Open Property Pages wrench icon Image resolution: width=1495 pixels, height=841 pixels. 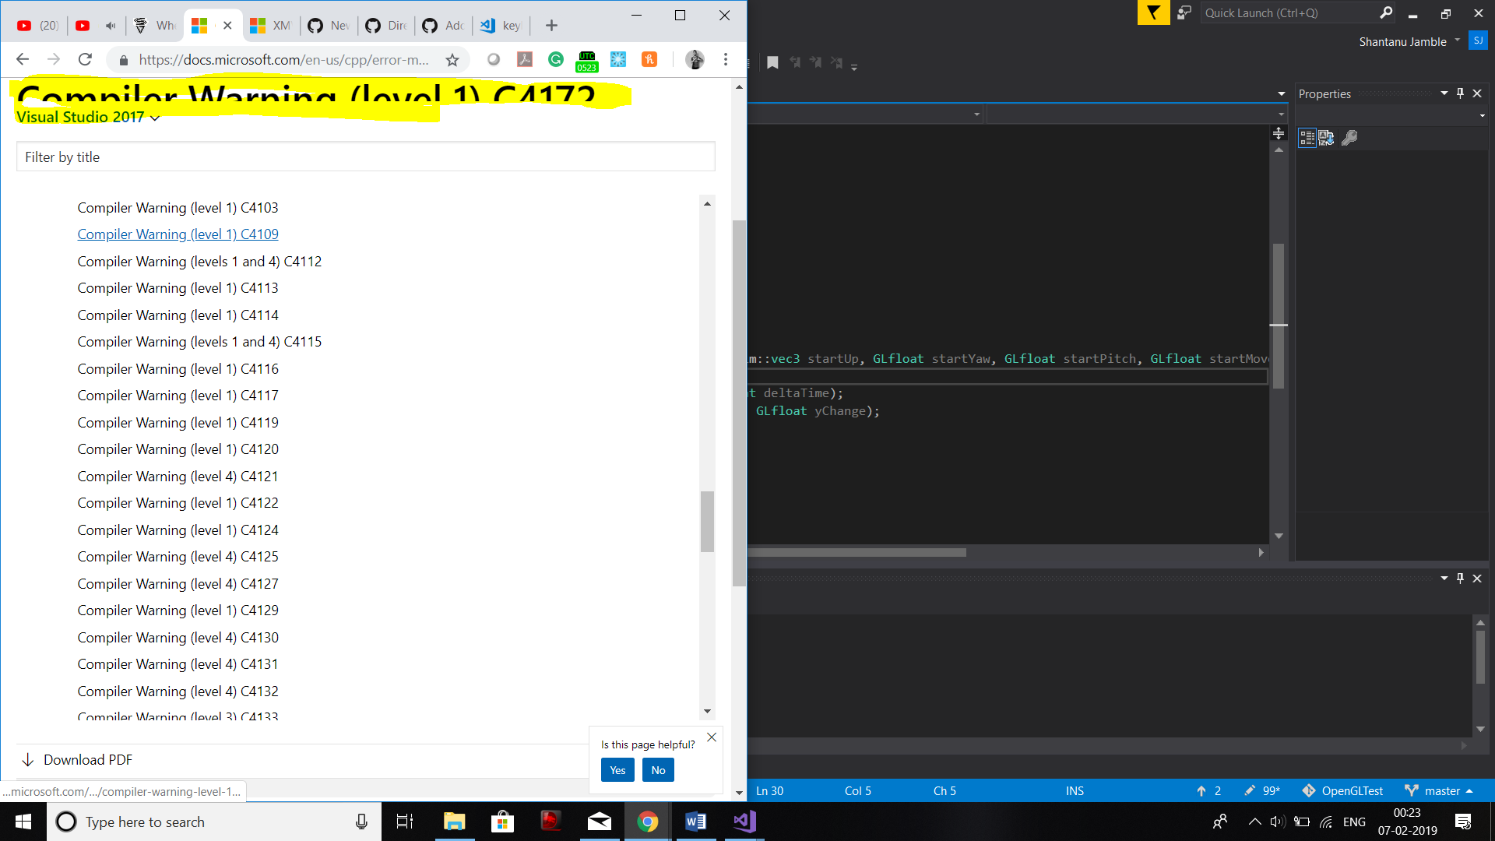coord(1349,138)
